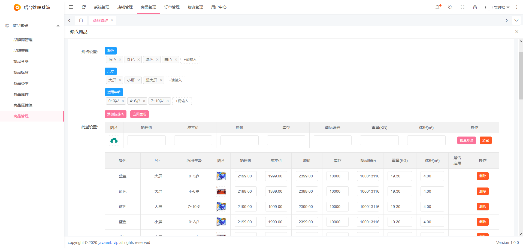
Task: Click the gear icon beside 商品管理 in sidebar
Action: pyautogui.click(x=7, y=26)
